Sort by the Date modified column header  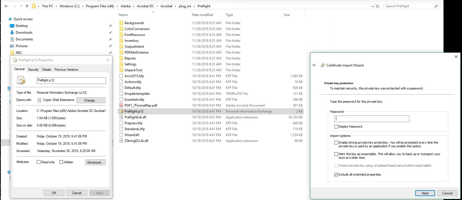pyautogui.click(x=207, y=15)
